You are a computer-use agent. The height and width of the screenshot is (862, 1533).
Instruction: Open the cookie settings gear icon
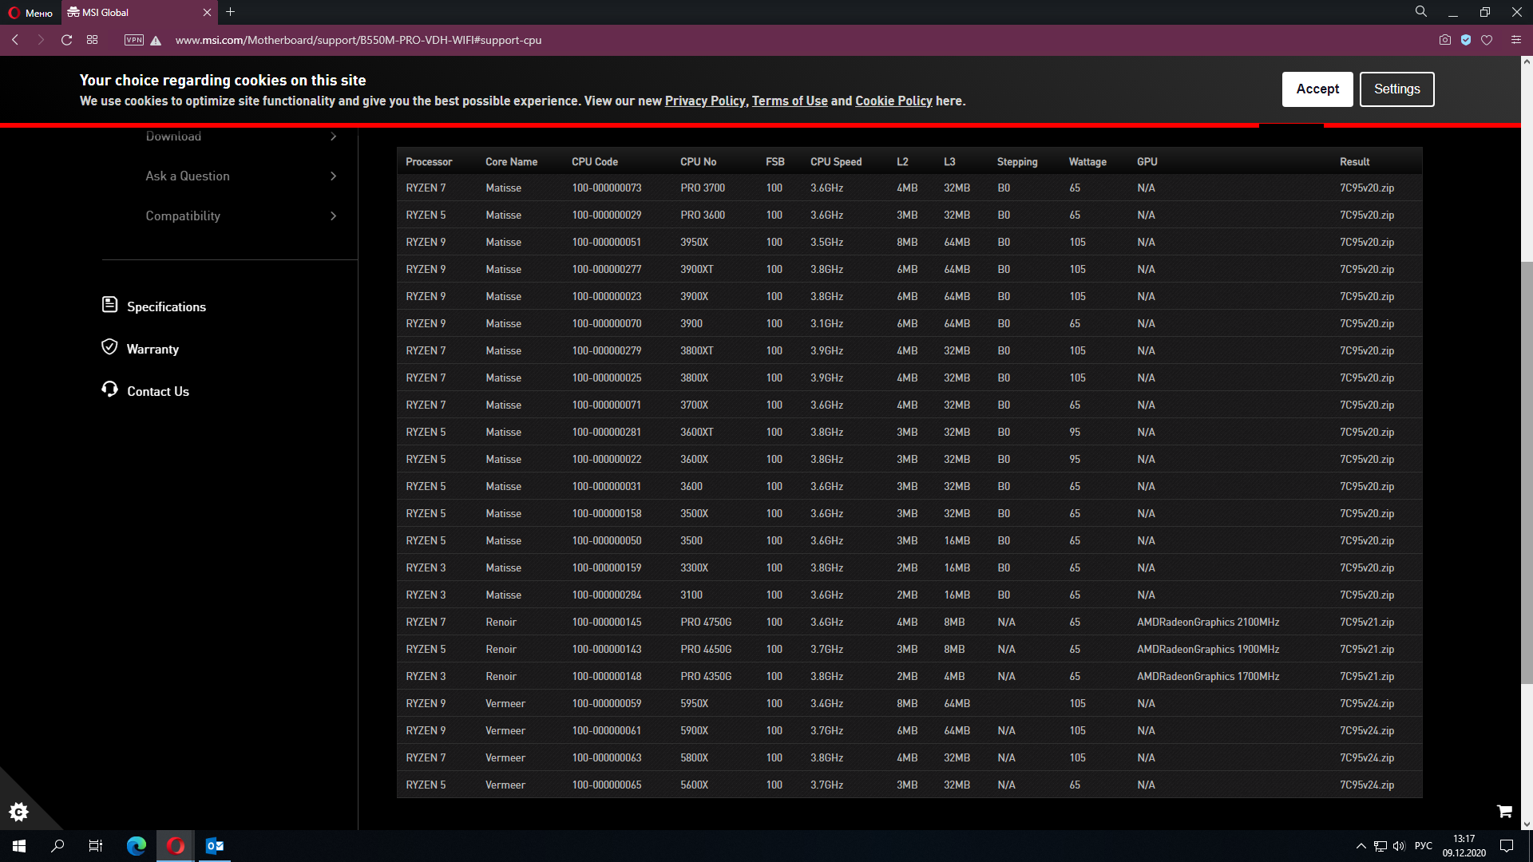click(x=18, y=812)
